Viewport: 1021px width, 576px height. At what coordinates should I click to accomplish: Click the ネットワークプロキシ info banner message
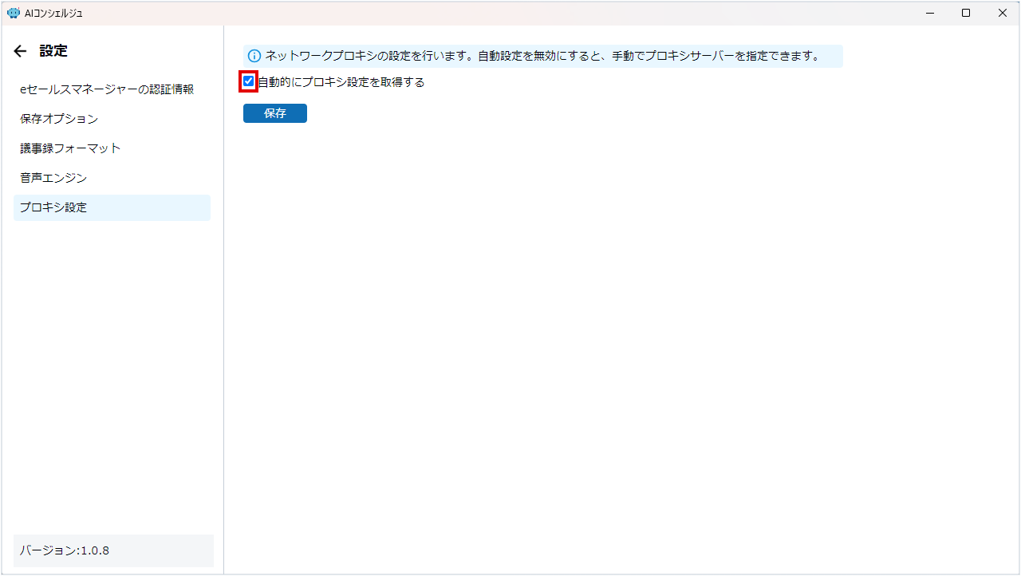(542, 56)
